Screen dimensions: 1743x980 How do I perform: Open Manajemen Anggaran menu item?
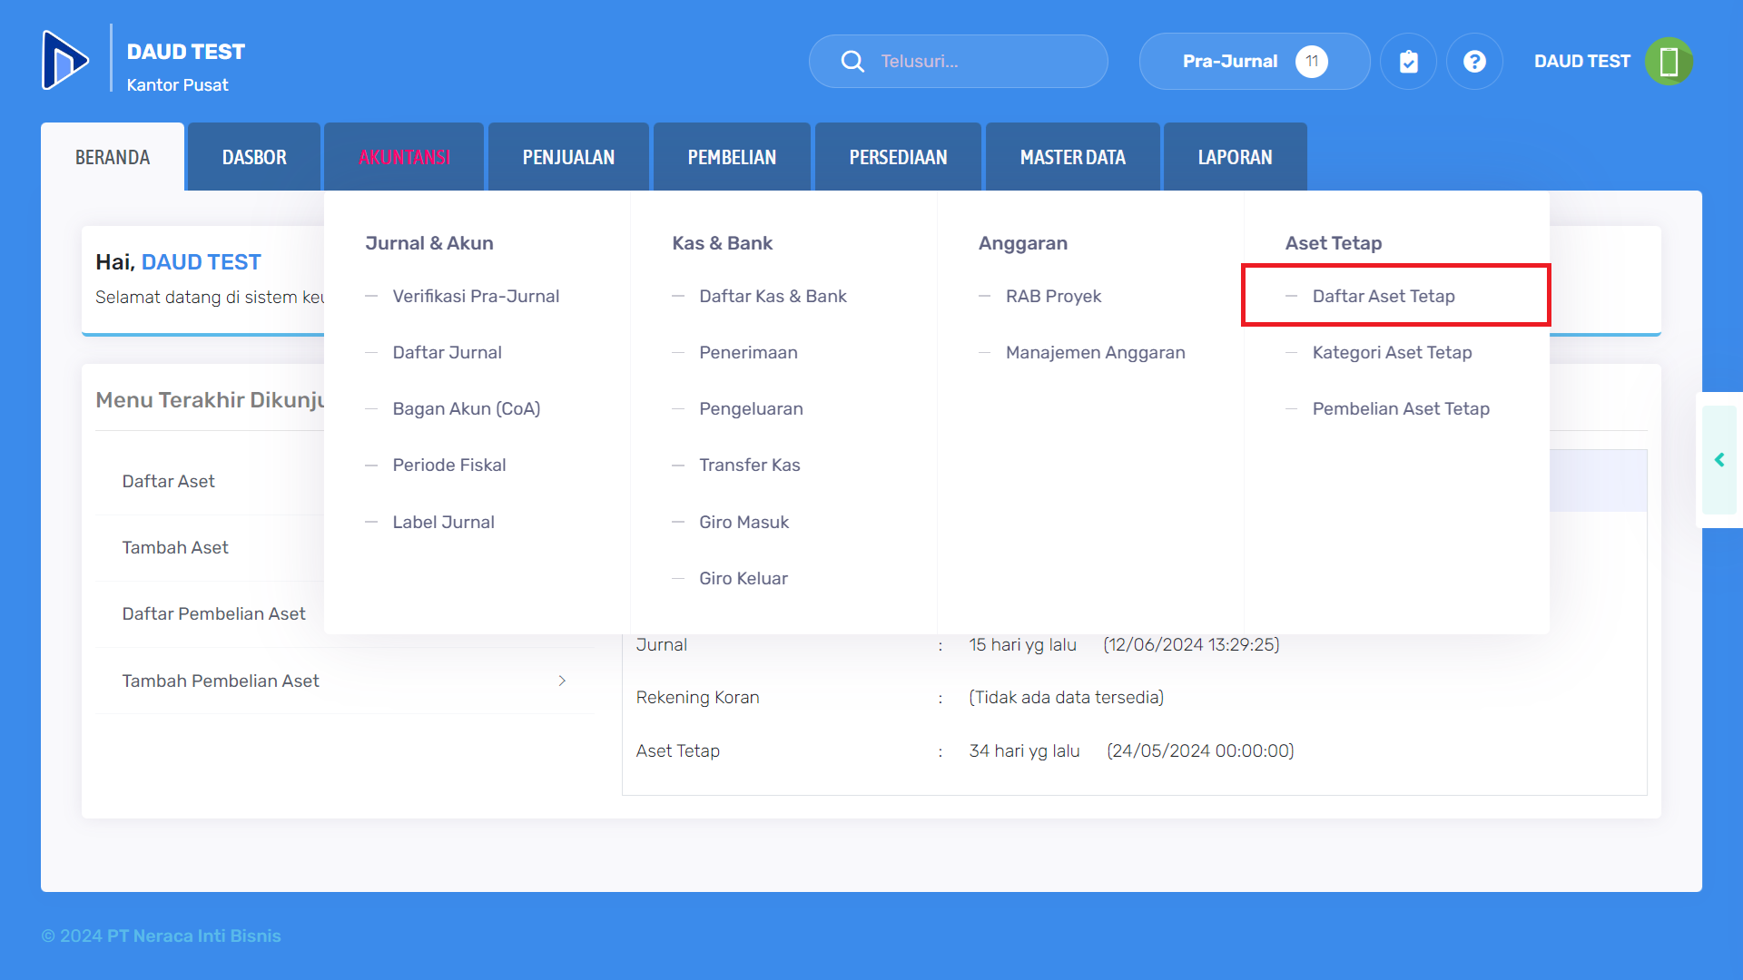pyautogui.click(x=1095, y=352)
